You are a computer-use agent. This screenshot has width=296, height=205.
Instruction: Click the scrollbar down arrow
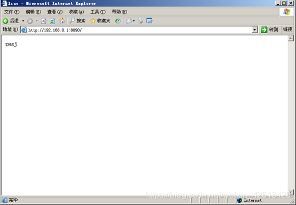click(x=291, y=193)
